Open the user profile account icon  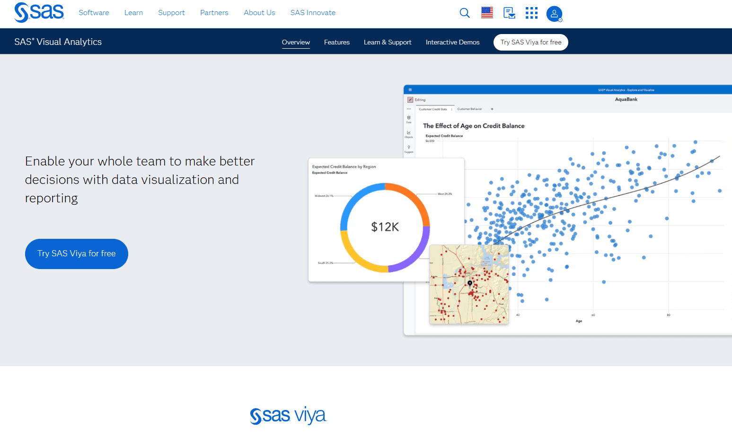554,14
